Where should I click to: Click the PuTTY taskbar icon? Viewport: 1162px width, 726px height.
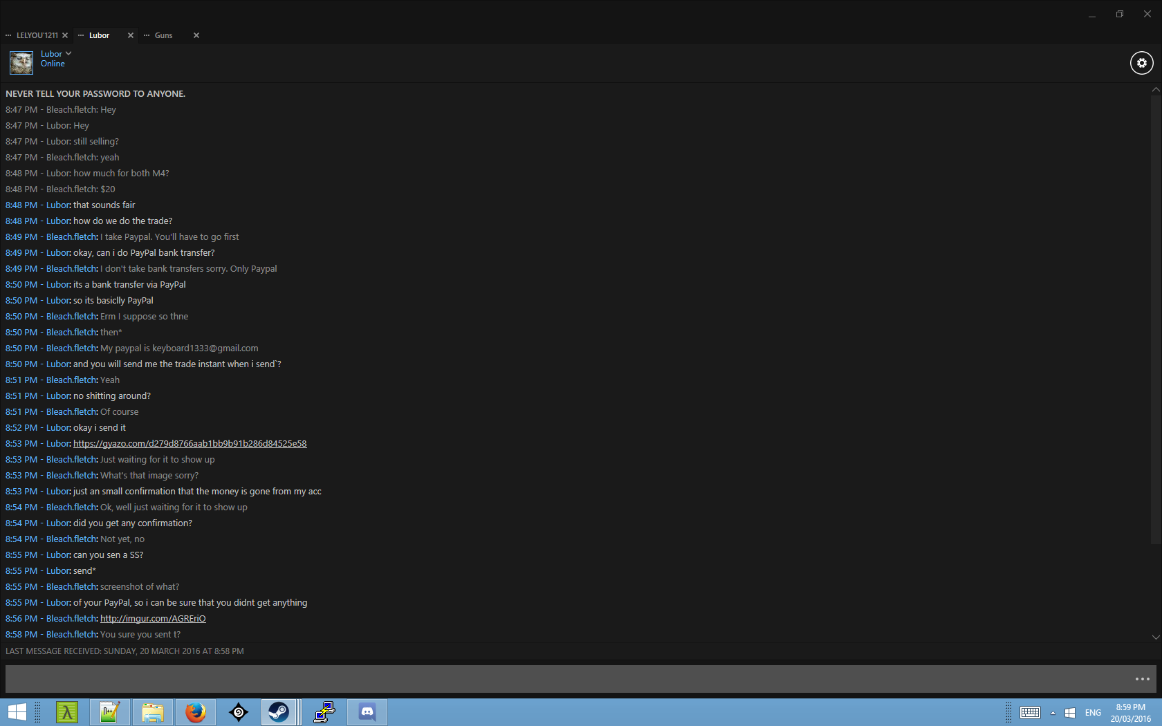point(324,711)
